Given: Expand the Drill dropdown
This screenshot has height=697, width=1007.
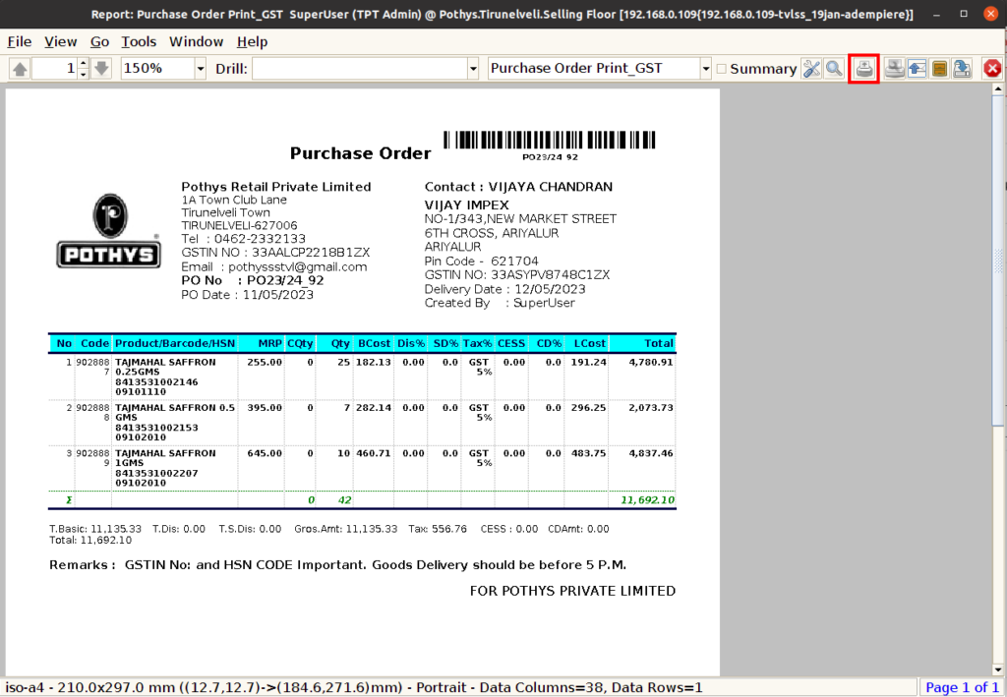Looking at the screenshot, I should coord(473,68).
